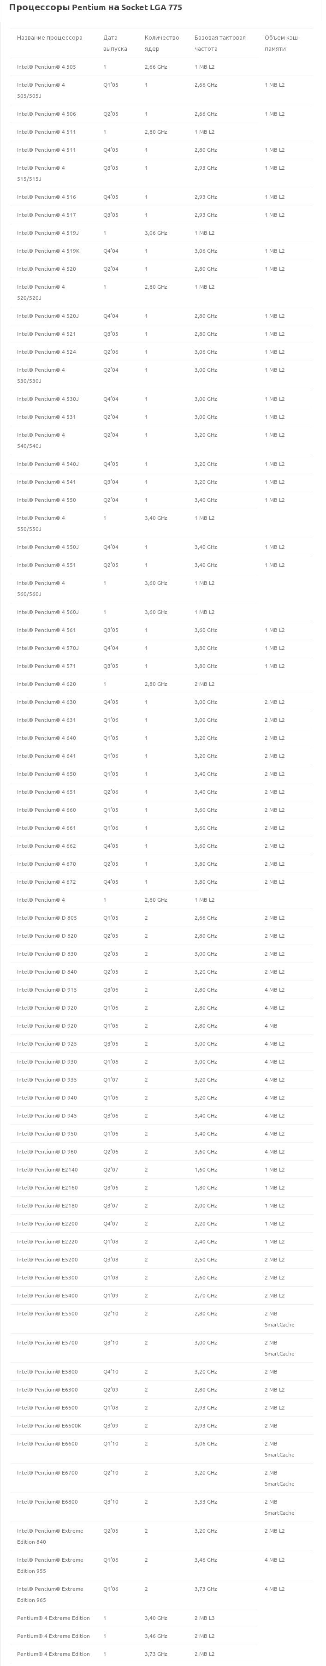Image resolution: width=326 pixels, height=1666 pixels.
Task: Click the Pentium Extreme Edition 840 name
Action: [50, 1536]
